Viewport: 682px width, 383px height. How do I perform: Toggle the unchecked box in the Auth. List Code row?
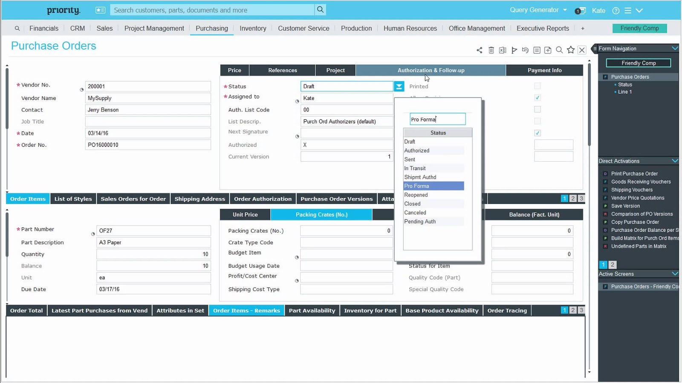click(x=538, y=109)
